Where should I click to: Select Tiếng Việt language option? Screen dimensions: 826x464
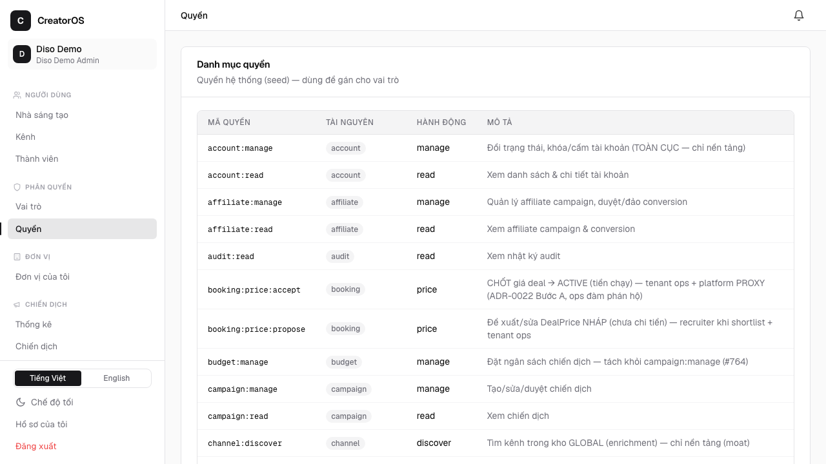pyautogui.click(x=48, y=378)
